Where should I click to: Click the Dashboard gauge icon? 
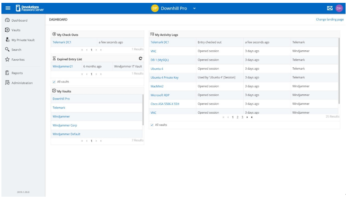(7, 20)
